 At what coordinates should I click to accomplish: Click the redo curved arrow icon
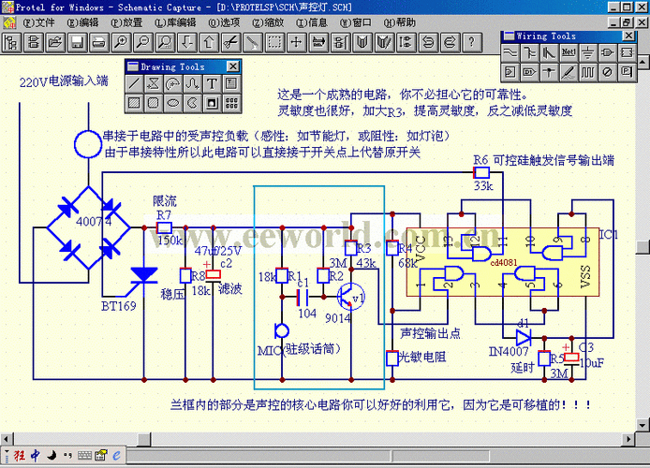450,42
